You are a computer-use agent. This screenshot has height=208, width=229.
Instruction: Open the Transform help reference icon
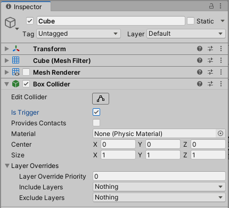(200, 49)
